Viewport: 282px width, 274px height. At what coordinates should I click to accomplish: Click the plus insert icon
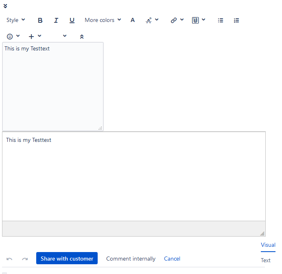click(x=31, y=37)
